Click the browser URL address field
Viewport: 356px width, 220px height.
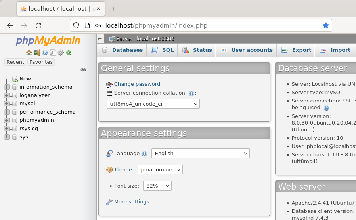(201, 25)
